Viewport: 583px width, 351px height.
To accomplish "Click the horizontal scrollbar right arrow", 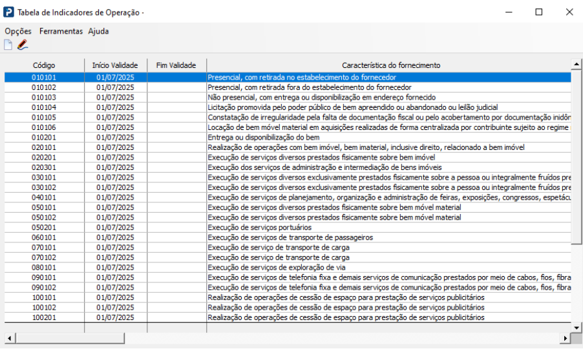I will (566, 338).
